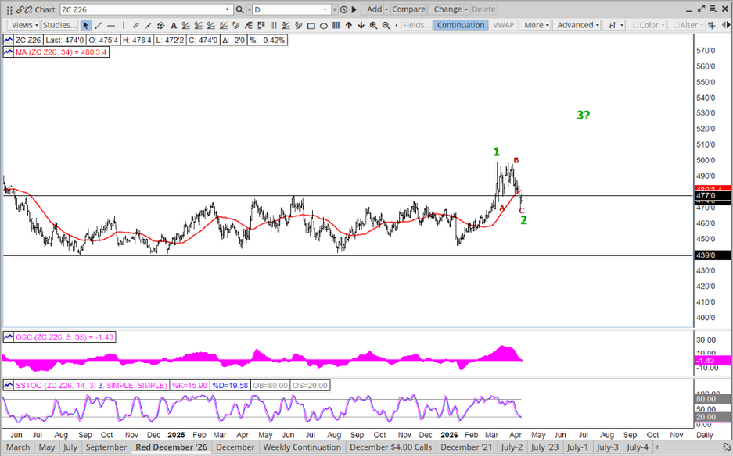Screen dimensions: 733x456
Task: Switch to the Weekly Continuation tab
Action: pos(302,447)
